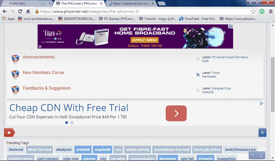Select the amhie88 trending tag
This screenshot has height=161, width=275.
83,150
